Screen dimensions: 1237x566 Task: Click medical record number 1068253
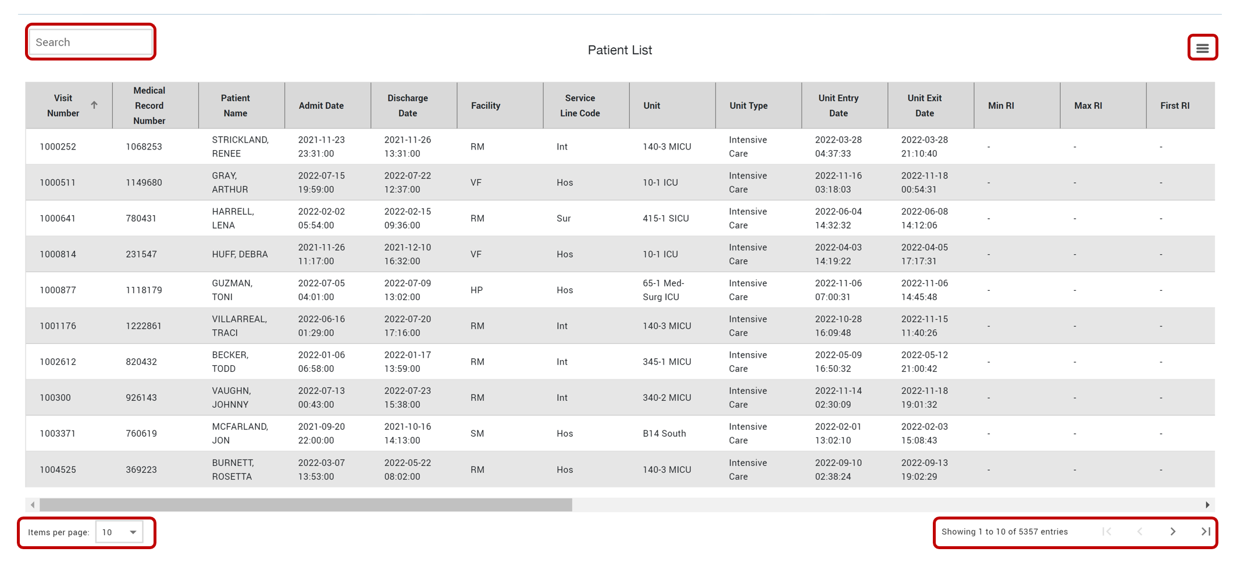pyautogui.click(x=144, y=147)
